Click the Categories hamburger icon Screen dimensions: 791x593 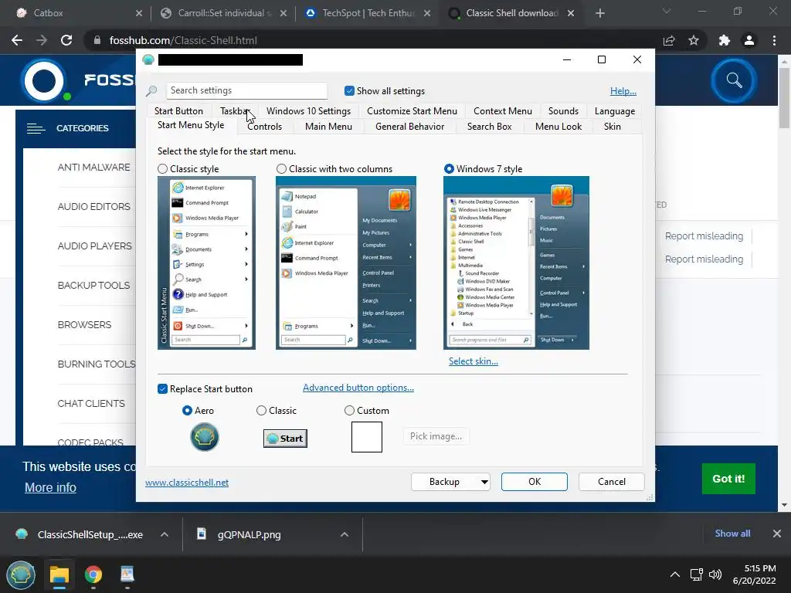pos(36,129)
